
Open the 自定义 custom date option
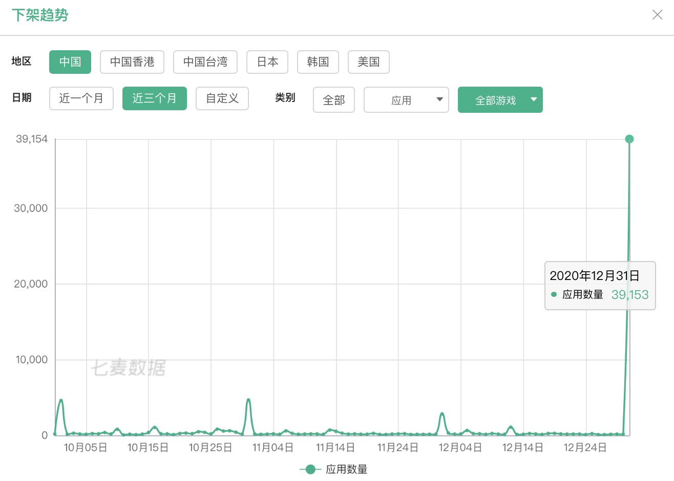(222, 98)
